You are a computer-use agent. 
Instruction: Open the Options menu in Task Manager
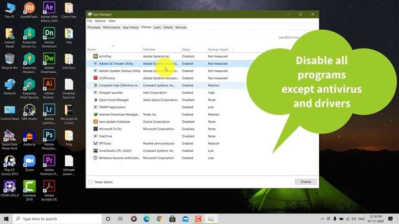pyautogui.click(x=100, y=21)
